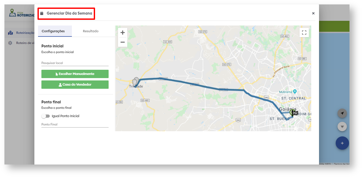Image resolution: width=362 pixels, height=177 pixels.
Task: Open the filter floating button
Action: (x=342, y=127)
